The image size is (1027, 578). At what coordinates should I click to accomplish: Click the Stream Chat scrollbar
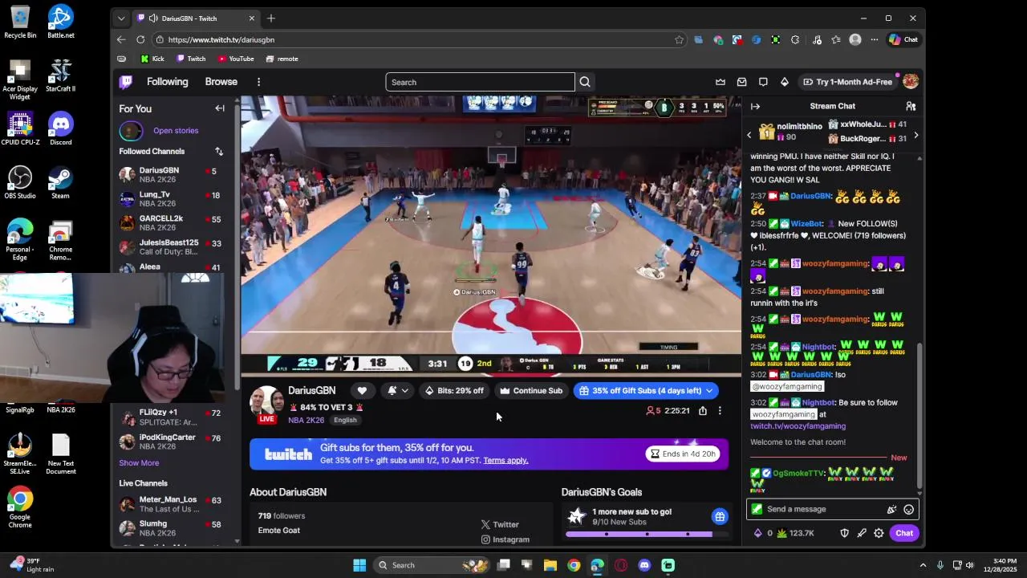[919, 414]
